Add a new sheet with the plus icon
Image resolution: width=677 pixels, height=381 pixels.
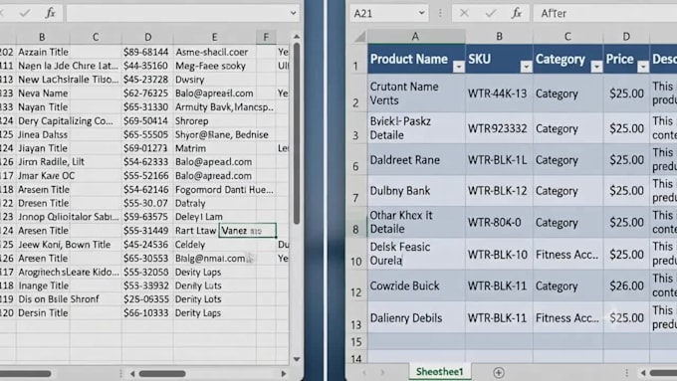[x=498, y=372]
